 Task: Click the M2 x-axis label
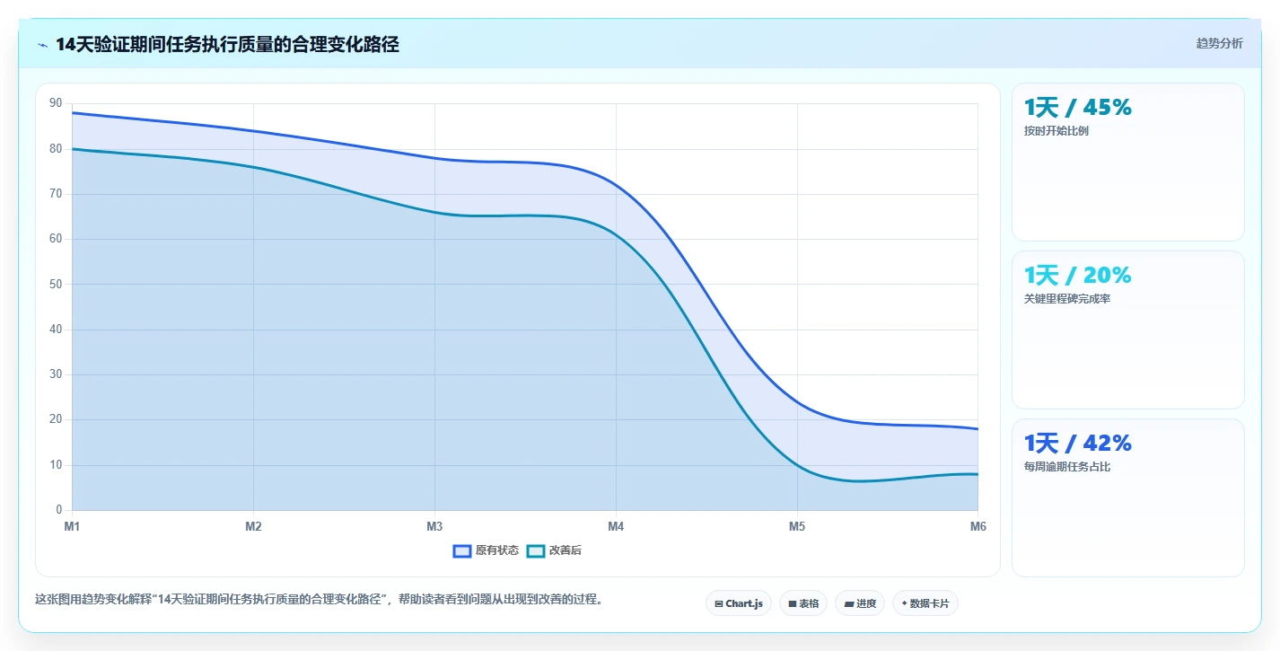point(253,527)
